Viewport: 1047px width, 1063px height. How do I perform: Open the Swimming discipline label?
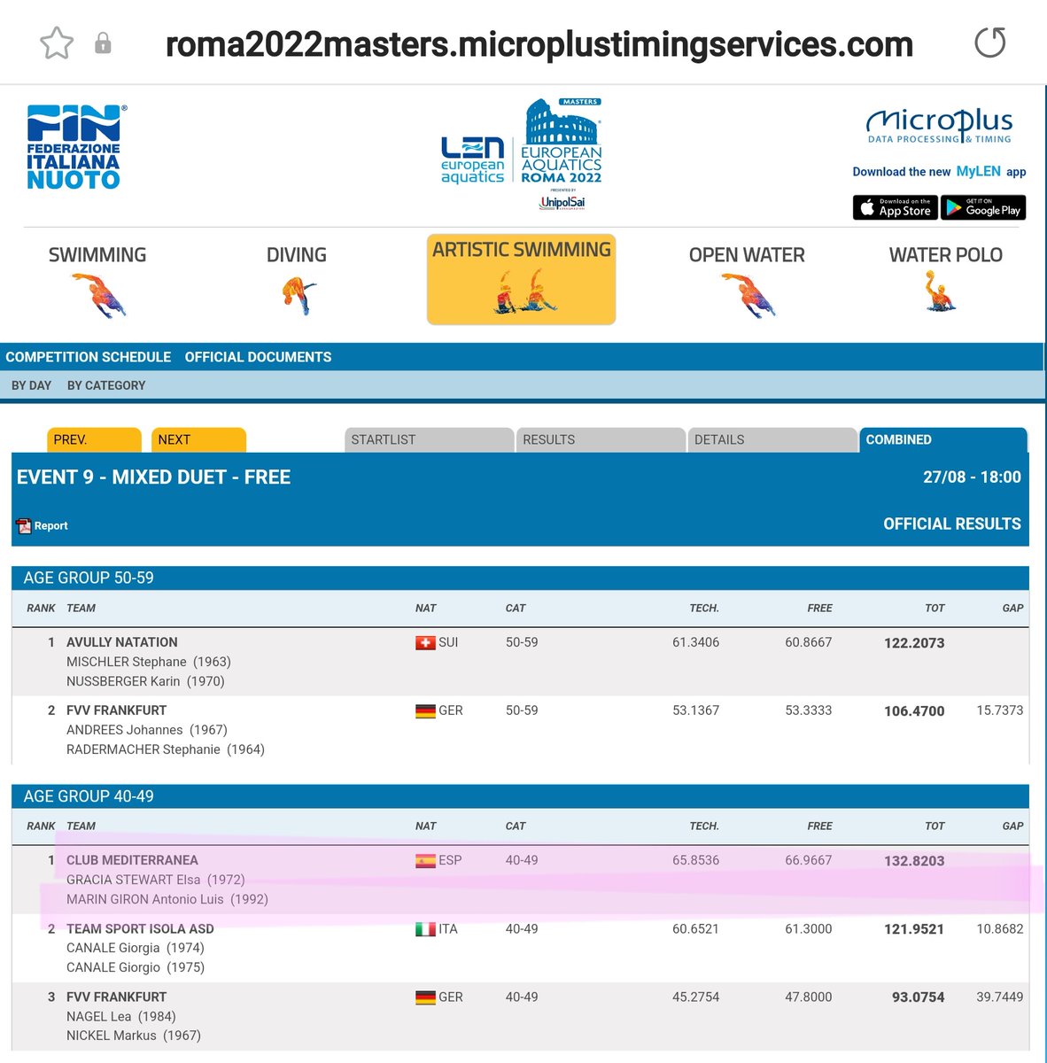tap(97, 255)
